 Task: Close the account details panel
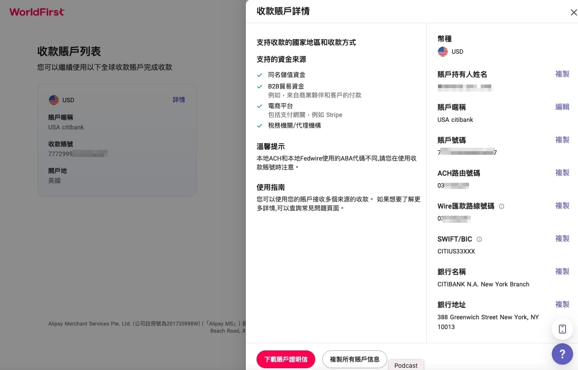[x=574, y=12]
